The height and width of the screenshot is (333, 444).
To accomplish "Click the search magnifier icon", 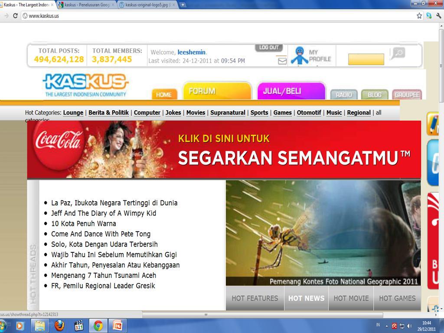I will point(398,53).
